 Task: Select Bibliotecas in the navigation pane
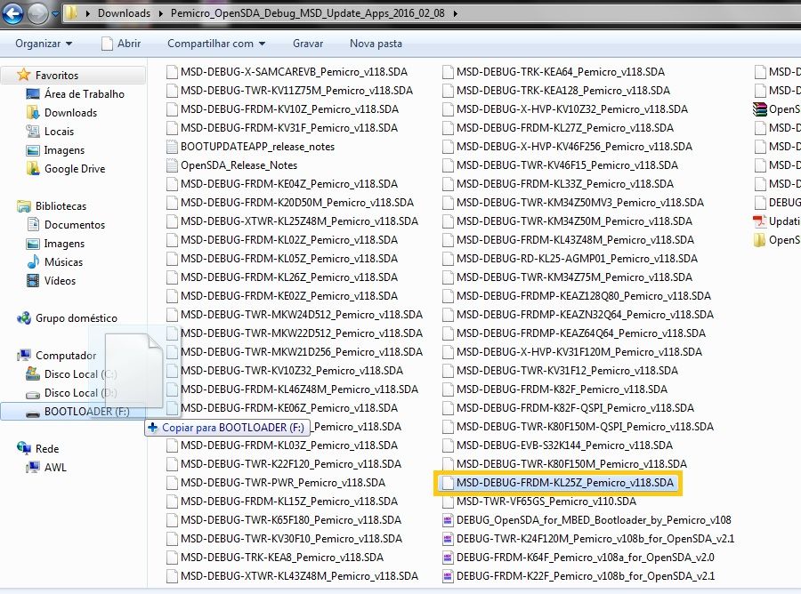pos(61,206)
